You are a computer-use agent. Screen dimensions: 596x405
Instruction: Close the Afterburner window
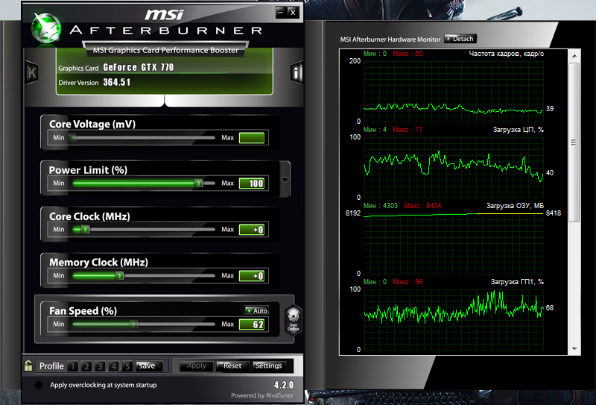(x=293, y=13)
